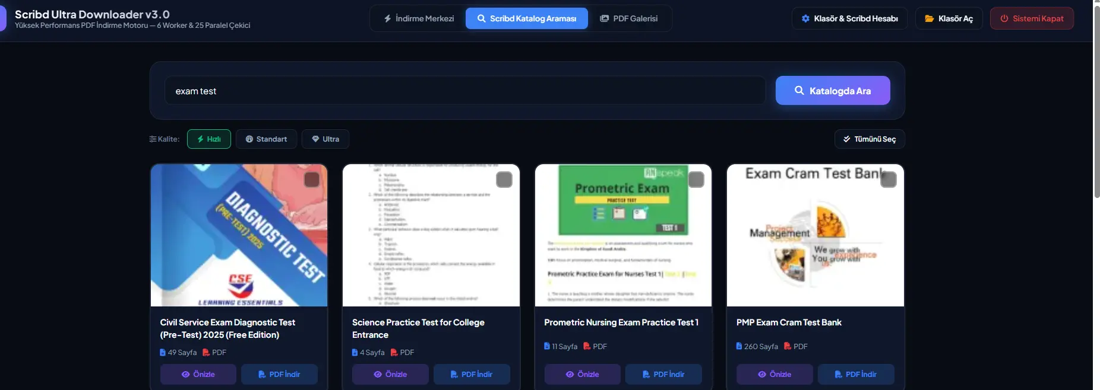The height and width of the screenshot is (390, 1100).
Task: Click the title Science Practice Test for College Entrance
Action: (418, 328)
